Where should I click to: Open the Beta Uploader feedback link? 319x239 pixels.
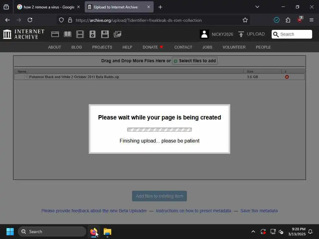(x=94, y=211)
